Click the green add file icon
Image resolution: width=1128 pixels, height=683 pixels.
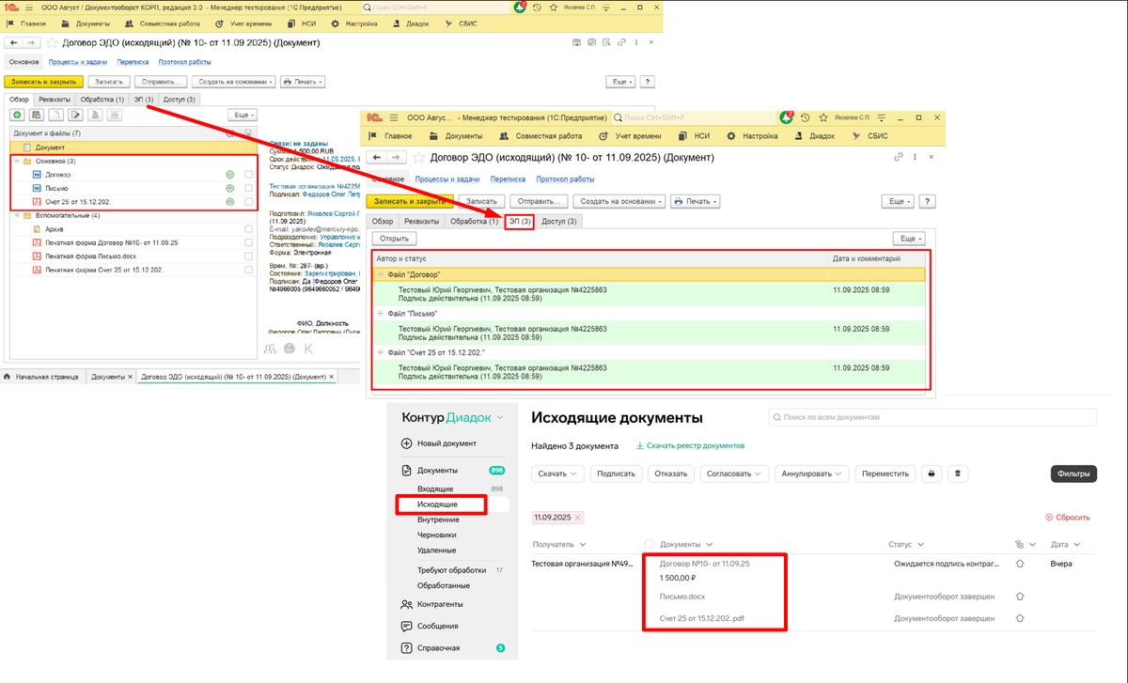pos(17,115)
